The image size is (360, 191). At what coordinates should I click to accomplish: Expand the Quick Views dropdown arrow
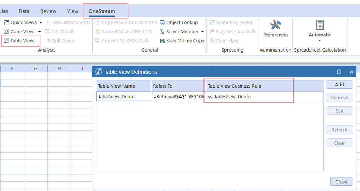41,23
